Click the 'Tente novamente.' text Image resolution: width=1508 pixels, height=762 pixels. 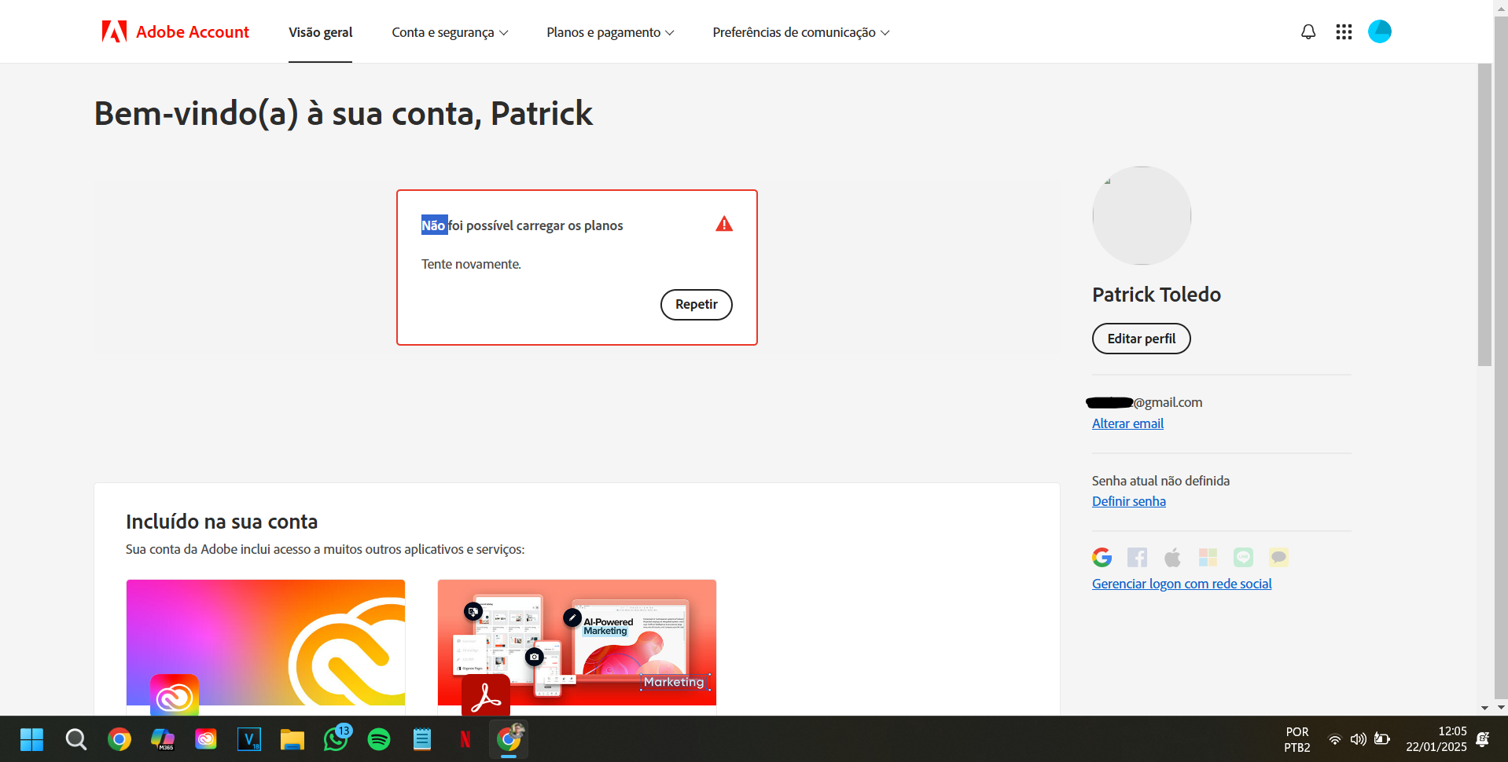[471, 264]
